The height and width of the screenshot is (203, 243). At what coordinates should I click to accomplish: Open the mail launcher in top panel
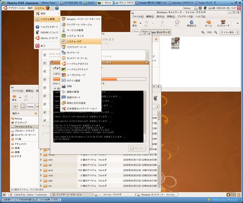pos(52,8)
